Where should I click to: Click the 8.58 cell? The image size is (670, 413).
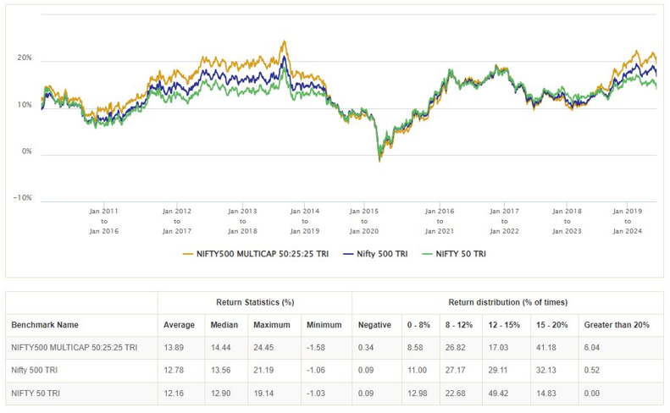[x=415, y=348]
